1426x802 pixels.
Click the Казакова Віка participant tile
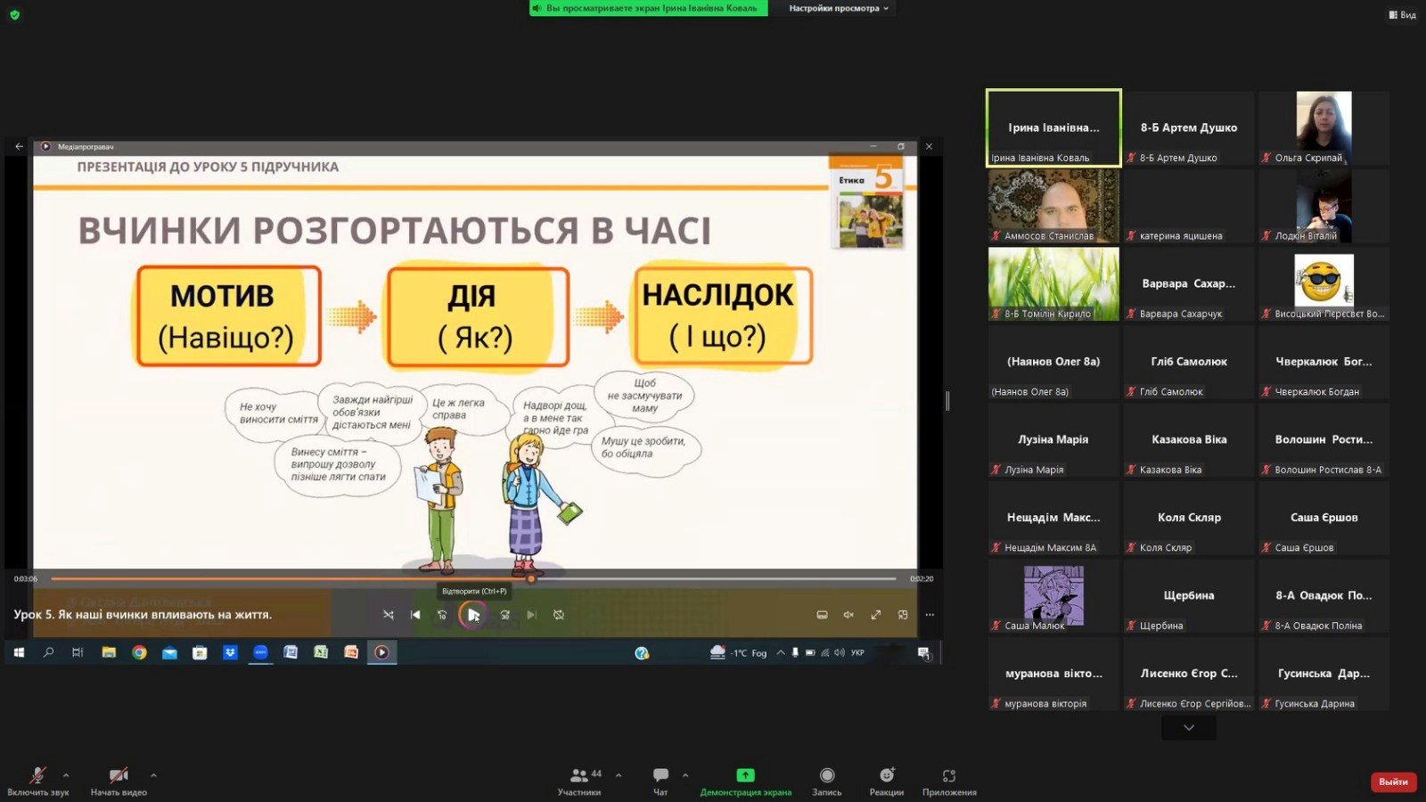[1189, 439]
